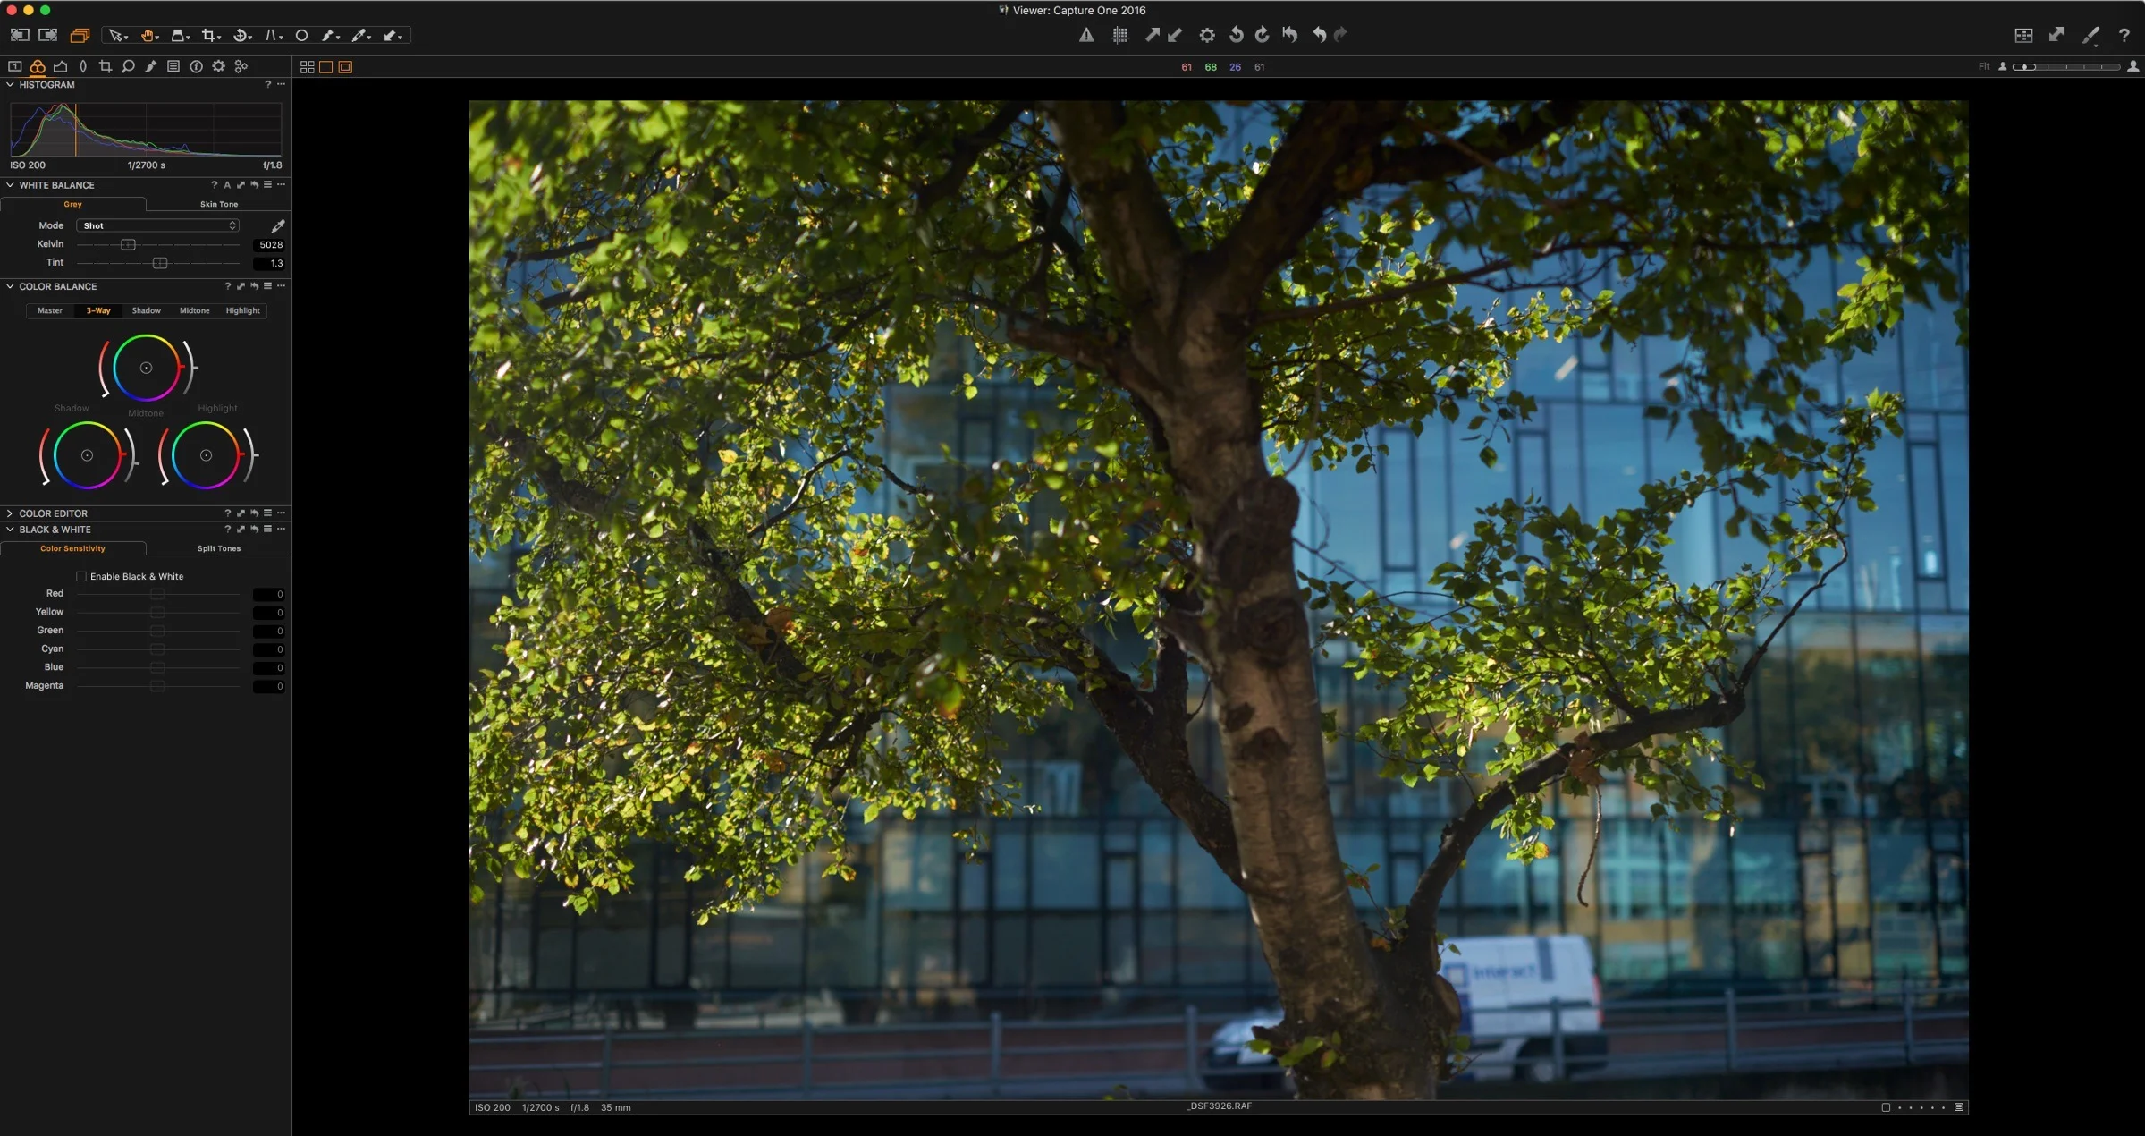2145x1136 pixels.
Task: Open the Split Tones tab
Action: (x=218, y=548)
